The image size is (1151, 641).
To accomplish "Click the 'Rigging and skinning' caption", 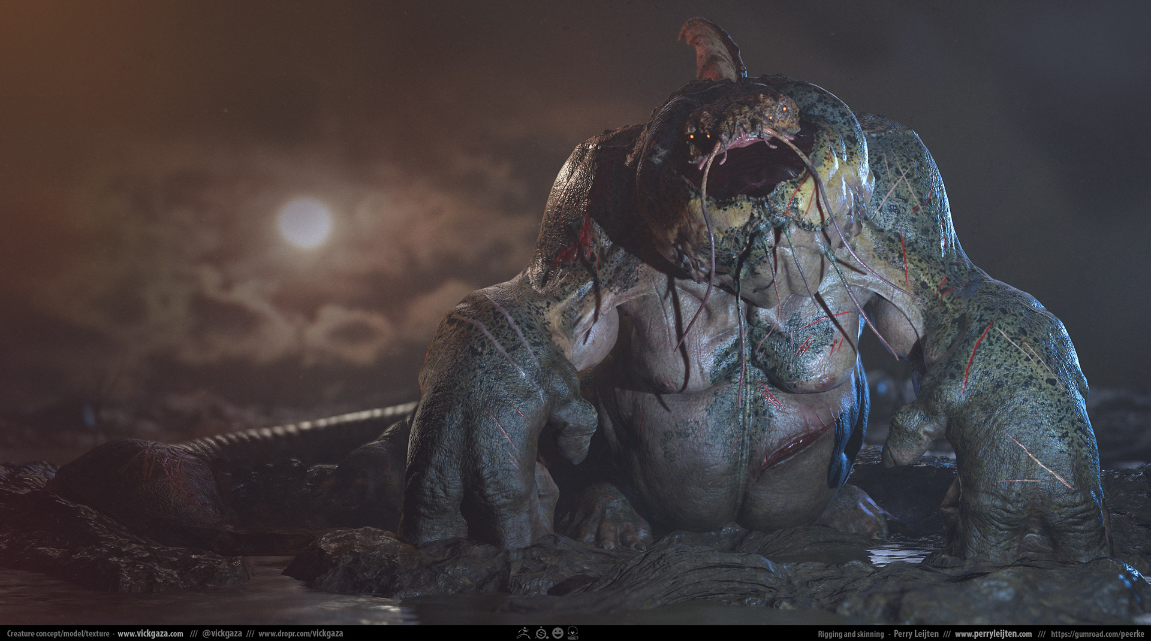I will click(851, 634).
